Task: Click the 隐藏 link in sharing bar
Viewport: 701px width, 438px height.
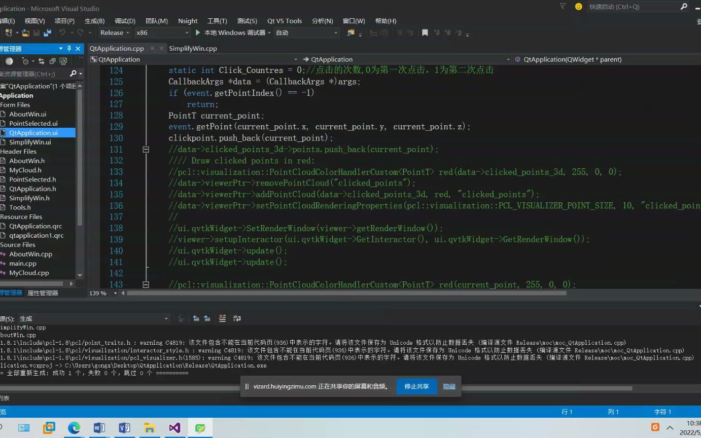Action: point(449,386)
